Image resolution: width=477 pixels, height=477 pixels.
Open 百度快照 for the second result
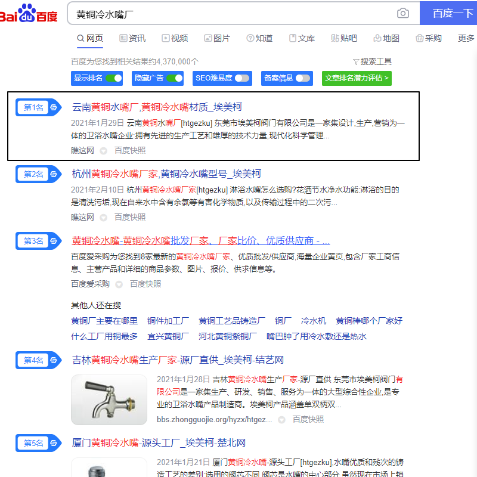coord(130,218)
